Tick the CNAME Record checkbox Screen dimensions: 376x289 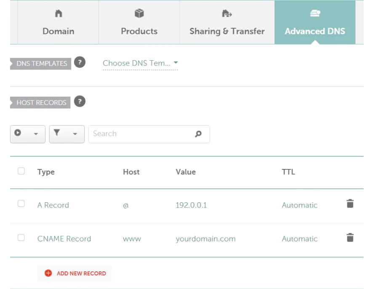coord(21,238)
